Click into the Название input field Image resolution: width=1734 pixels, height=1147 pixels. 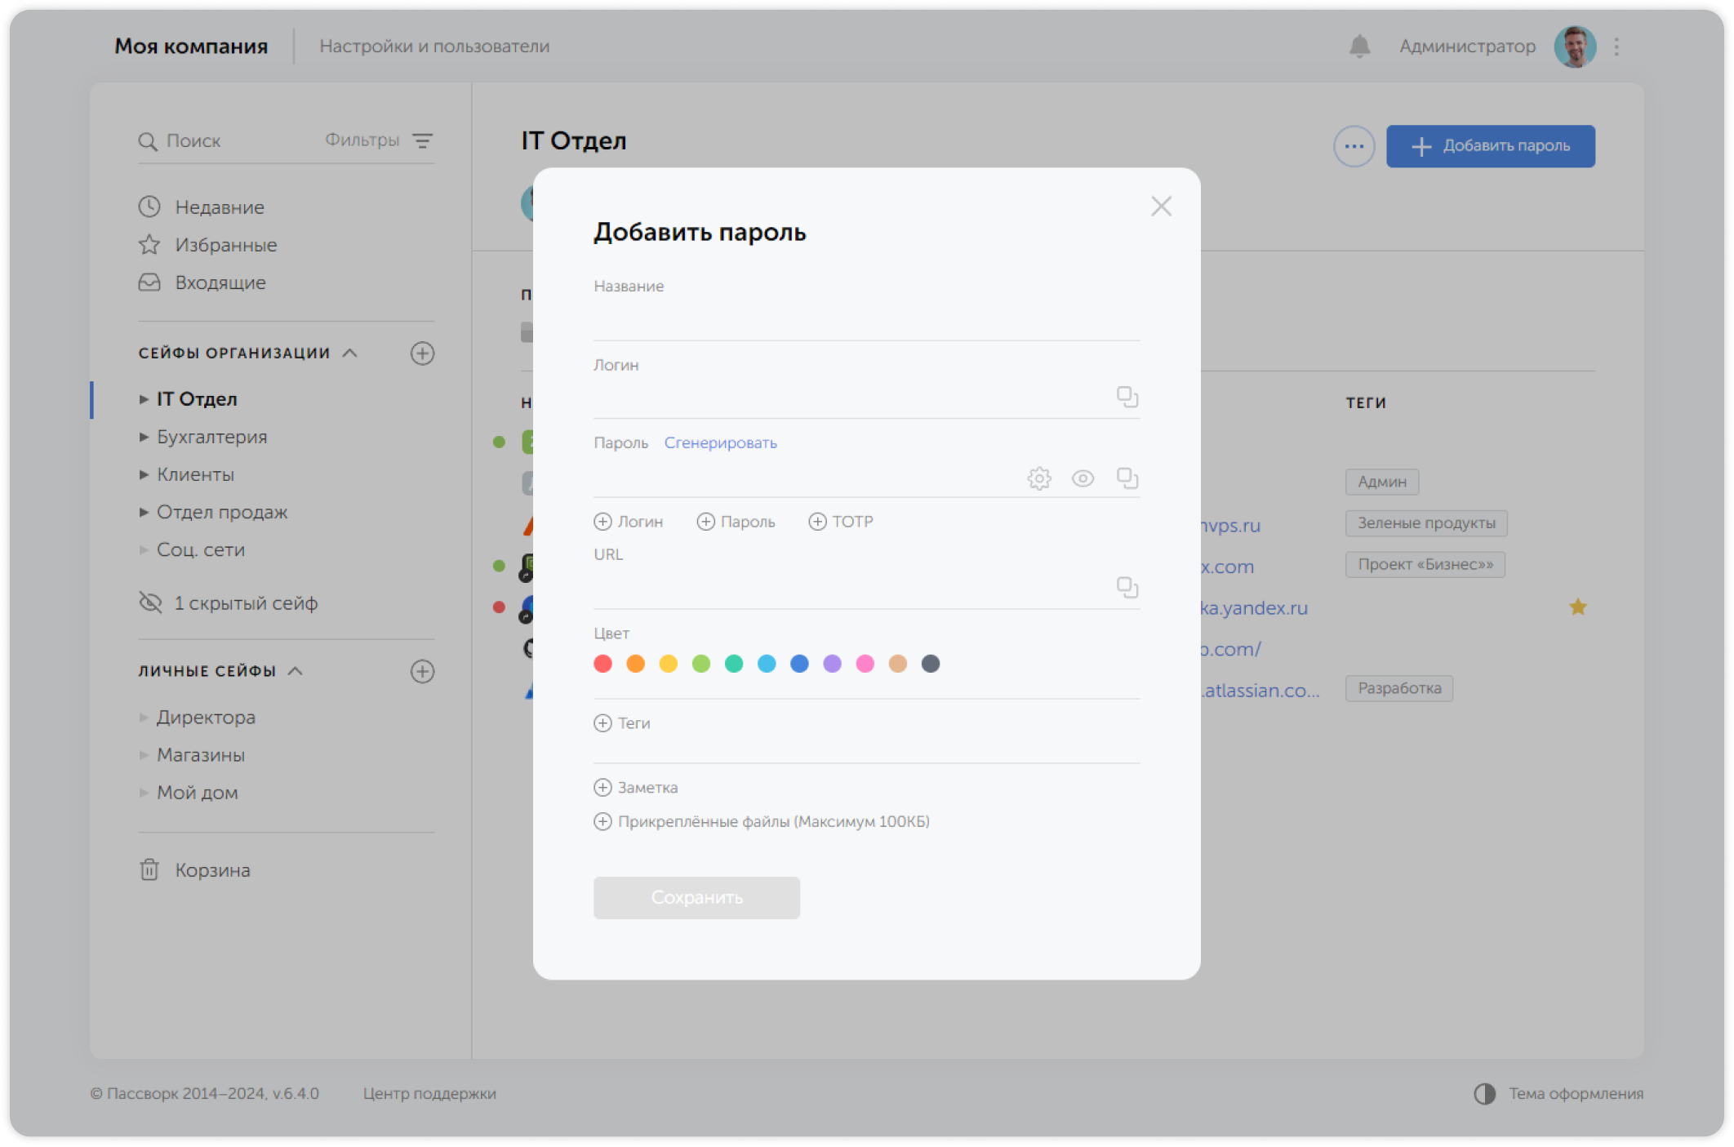point(865,320)
